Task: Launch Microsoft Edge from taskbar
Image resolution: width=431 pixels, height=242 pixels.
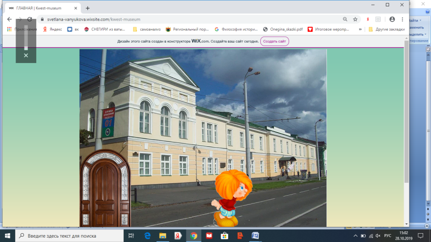Action: click(x=147, y=236)
